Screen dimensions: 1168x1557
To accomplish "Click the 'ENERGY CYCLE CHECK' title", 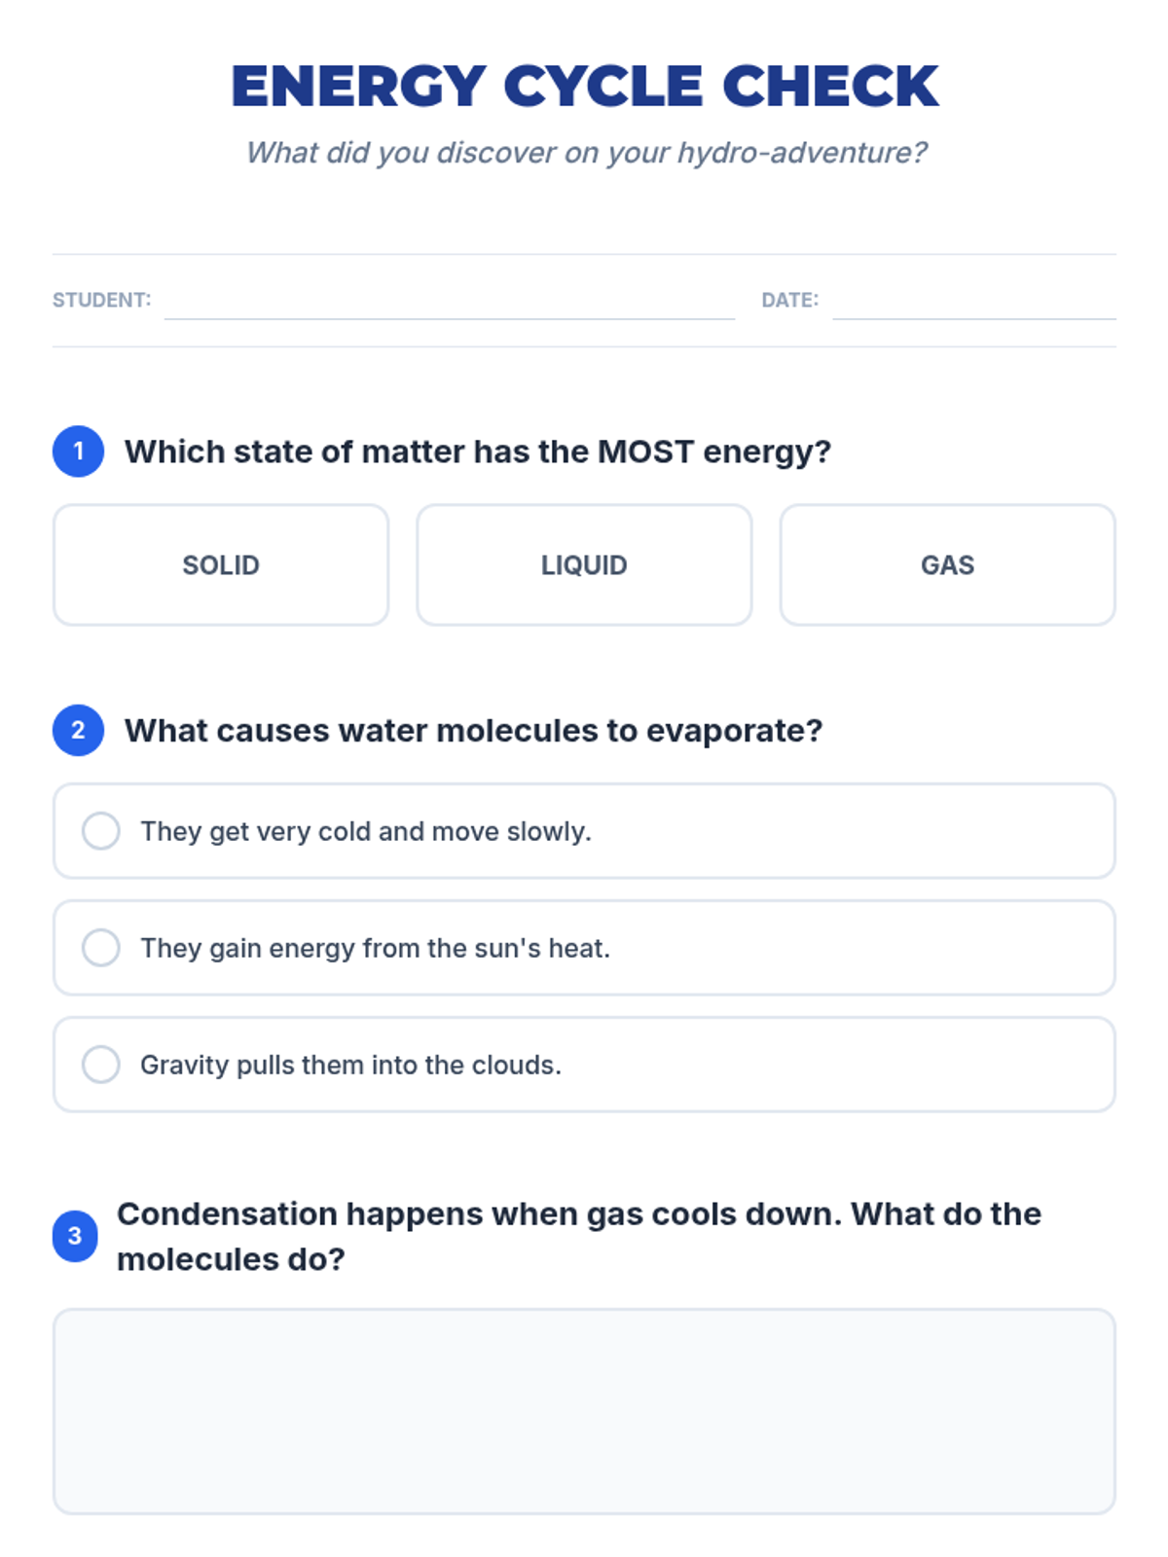I will point(584,86).
